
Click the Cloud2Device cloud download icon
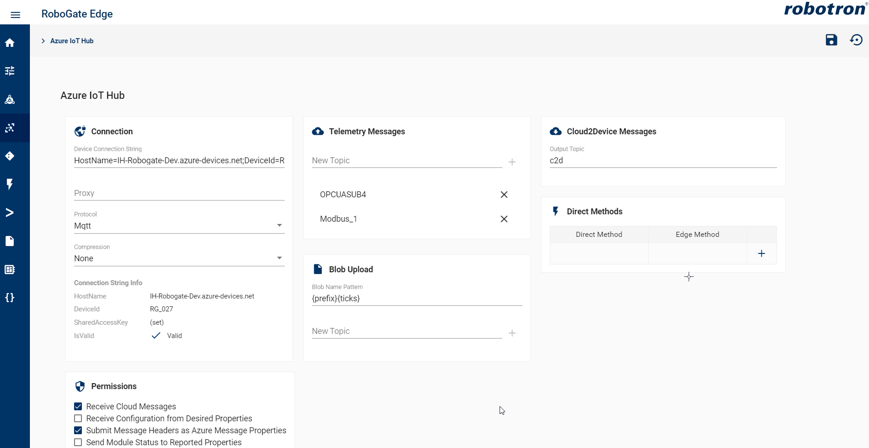click(x=556, y=132)
